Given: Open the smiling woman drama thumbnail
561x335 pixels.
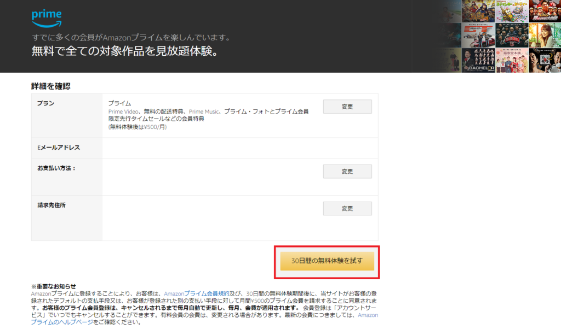Looking at the screenshot, I should (x=545, y=35).
